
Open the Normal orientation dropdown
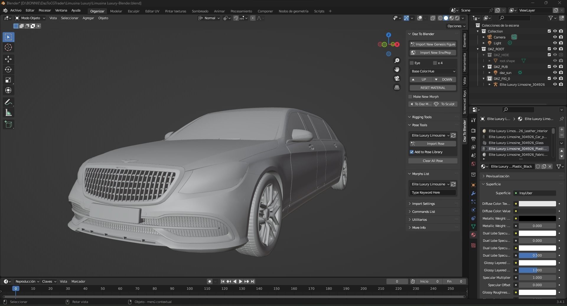coord(209,18)
